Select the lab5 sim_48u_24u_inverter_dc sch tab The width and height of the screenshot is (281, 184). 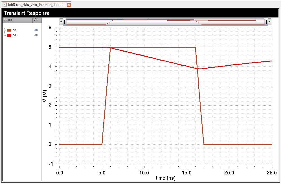coord(36,5)
